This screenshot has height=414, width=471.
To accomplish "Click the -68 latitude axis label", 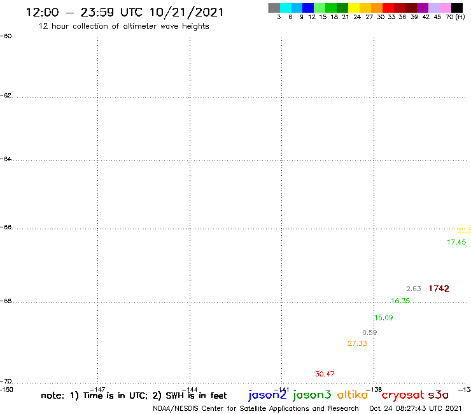I will click(x=6, y=301).
